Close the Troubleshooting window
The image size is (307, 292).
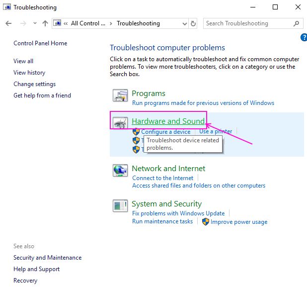pos(298,7)
